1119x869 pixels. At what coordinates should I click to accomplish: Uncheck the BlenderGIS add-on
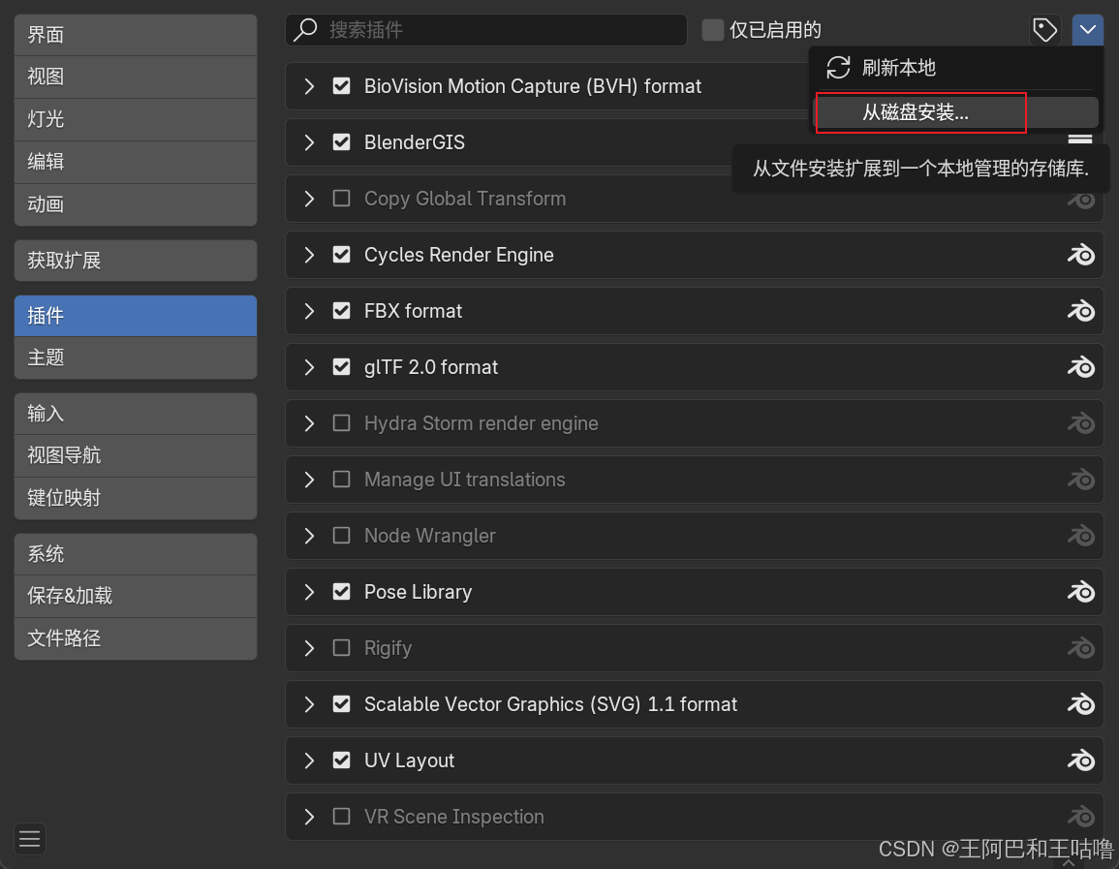point(342,142)
